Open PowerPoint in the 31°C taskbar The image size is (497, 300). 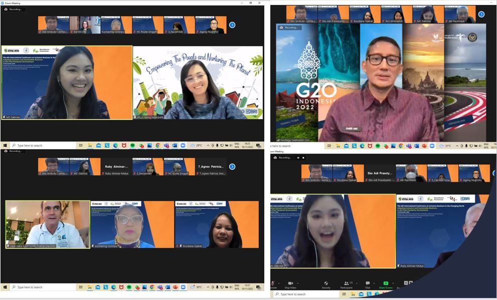point(424,146)
